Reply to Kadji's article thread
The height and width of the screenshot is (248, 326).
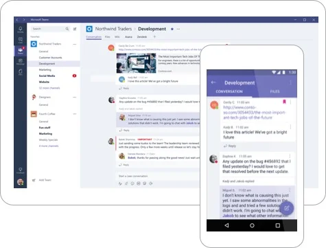click(x=124, y=88)
